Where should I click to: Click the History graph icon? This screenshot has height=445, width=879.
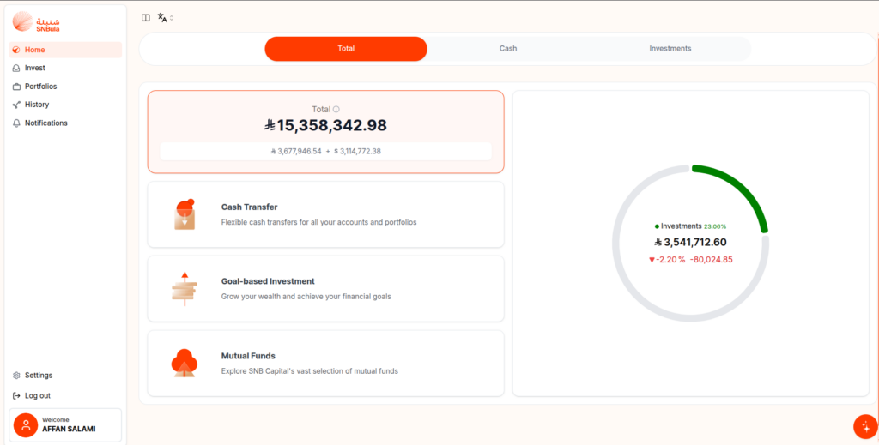(16, 105)
